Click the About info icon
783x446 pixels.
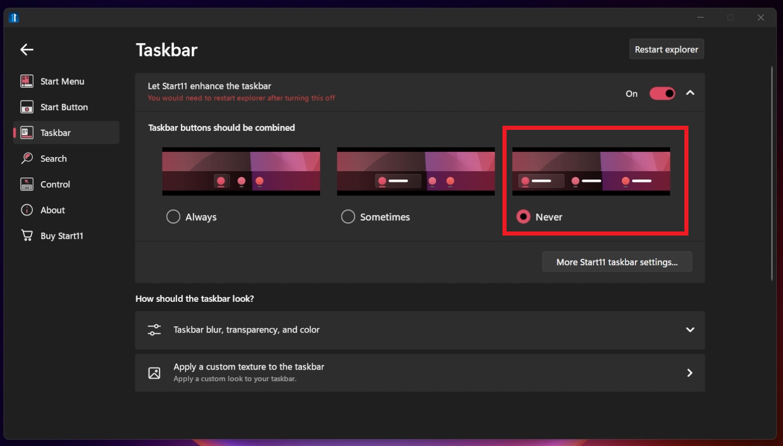pos(27,210)
